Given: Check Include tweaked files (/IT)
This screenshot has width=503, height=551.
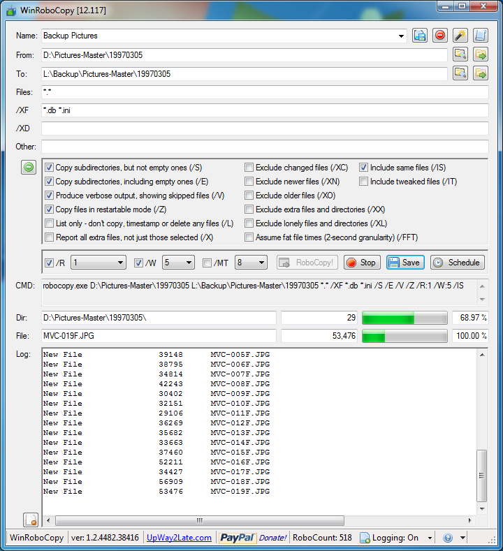Looking at the screenshot, I should click(363, 182).
